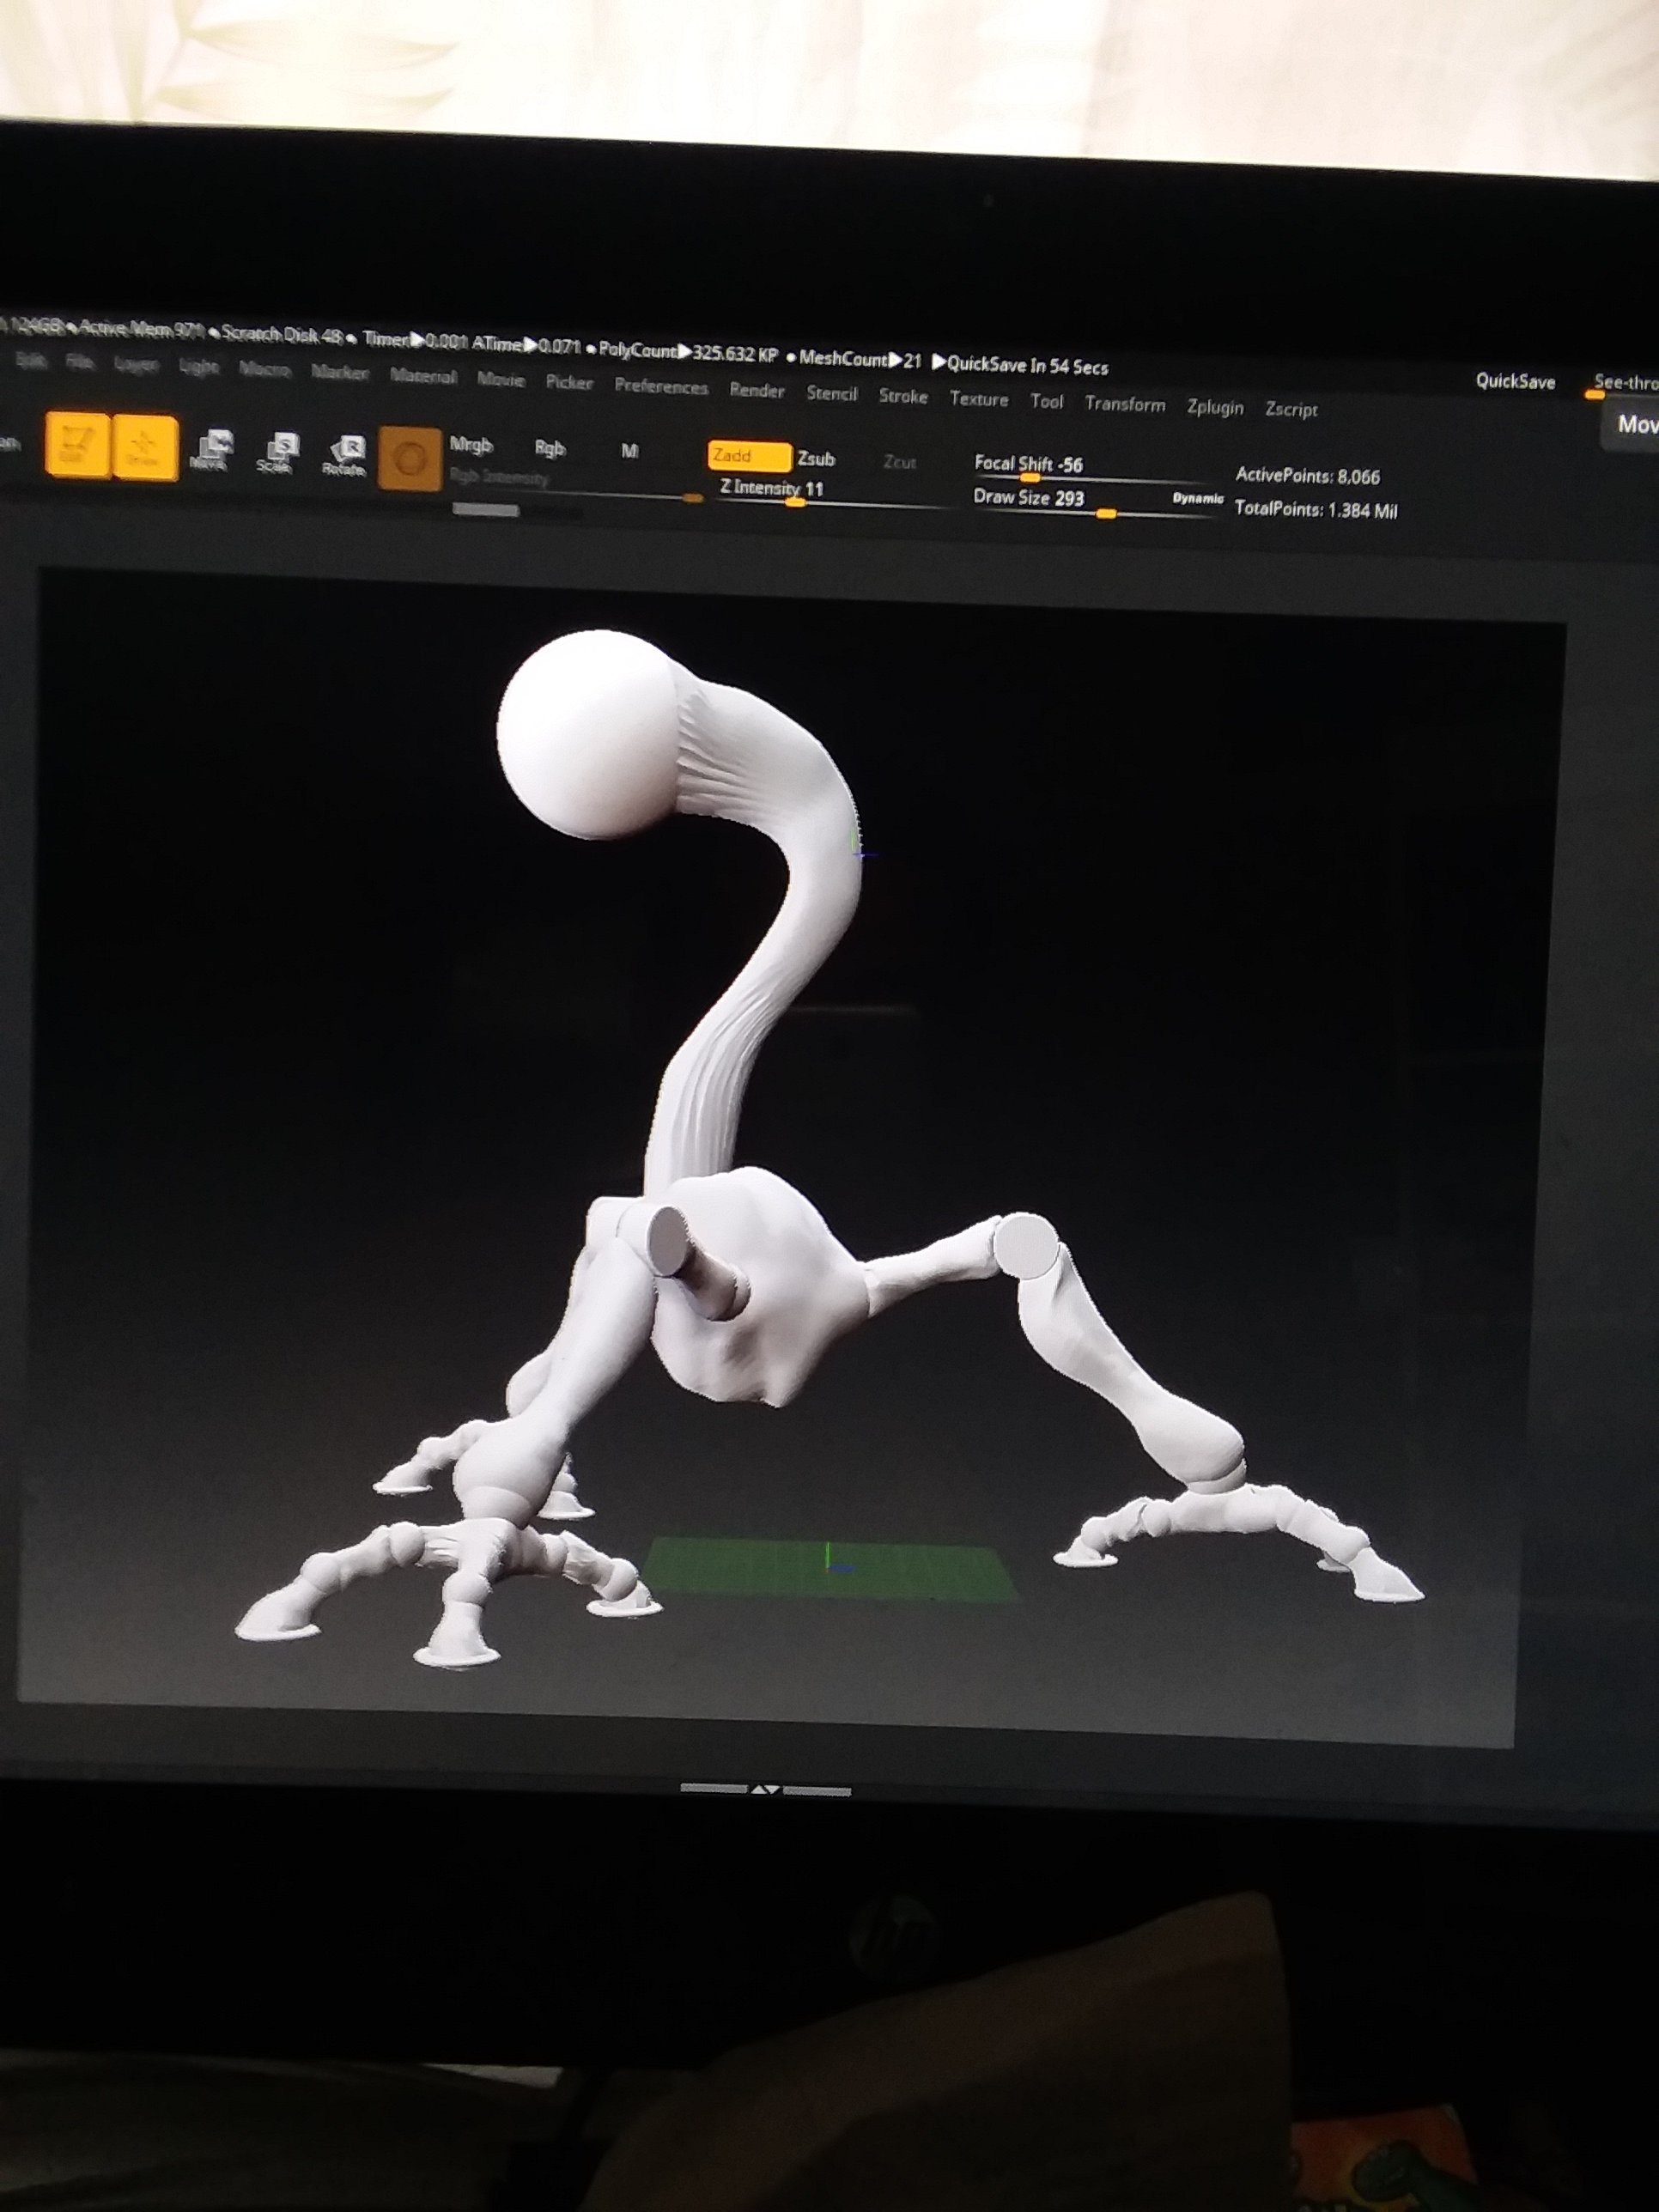Open the Material menu
Viewport: 1659px width, 2212px height.
pyautogui.click(x=423, y=375)
